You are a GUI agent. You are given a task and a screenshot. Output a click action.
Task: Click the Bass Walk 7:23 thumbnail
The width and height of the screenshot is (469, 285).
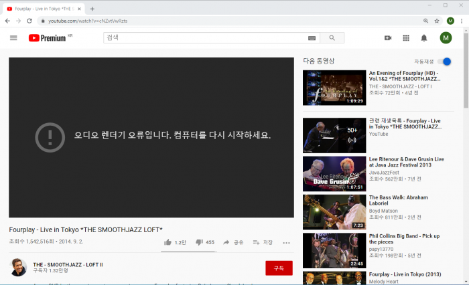pyautogui.click(x=334, y=212)
